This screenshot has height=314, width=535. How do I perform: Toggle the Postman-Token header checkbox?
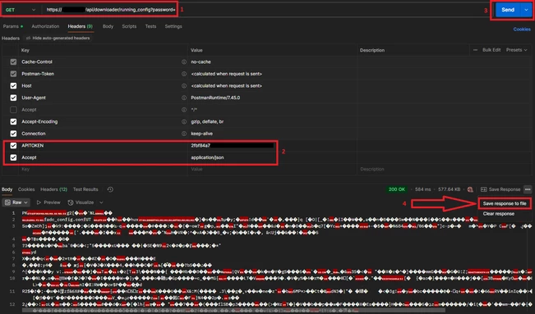pyautogui.click(x=13, y=74)
